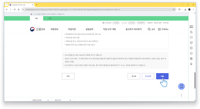200x109 pixels.
Task: Click the 로그아웃 (logout) button
Action: pos(132,23)
